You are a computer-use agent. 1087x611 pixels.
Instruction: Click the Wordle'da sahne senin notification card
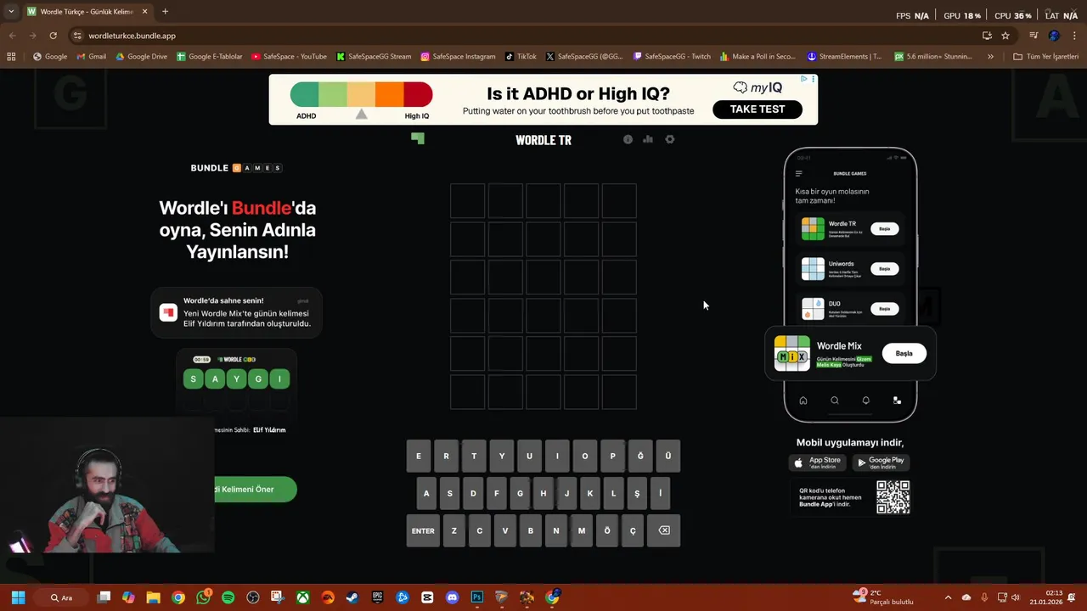point(237,313)
